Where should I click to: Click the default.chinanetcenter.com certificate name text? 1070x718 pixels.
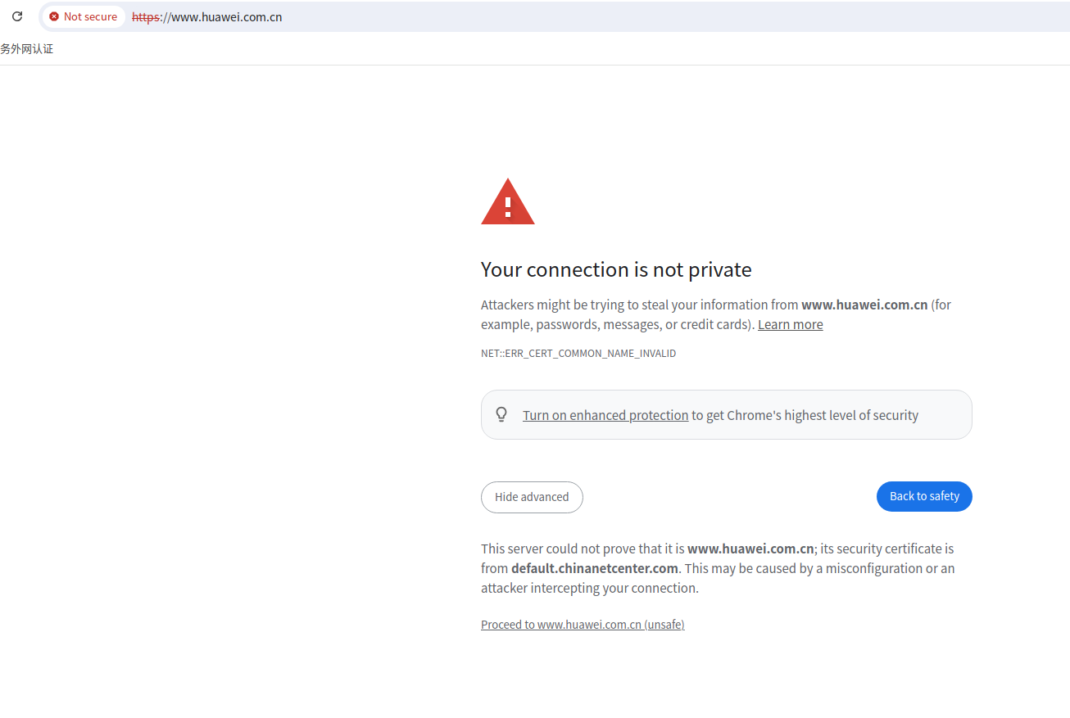[x=595, y=568]
